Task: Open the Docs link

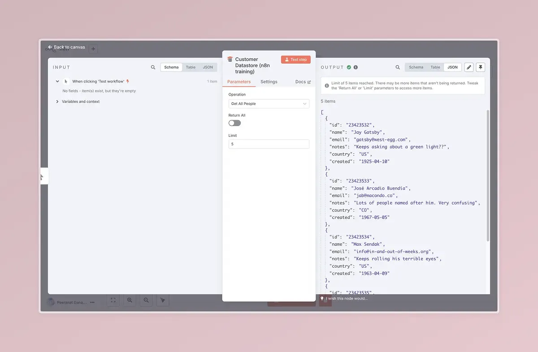Action: (x=303, y=82)
